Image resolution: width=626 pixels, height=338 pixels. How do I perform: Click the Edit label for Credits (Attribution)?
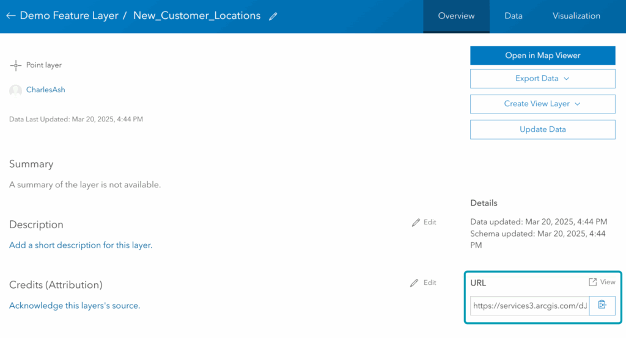point(430,282)
